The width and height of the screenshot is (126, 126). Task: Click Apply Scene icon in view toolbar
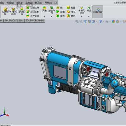[117, 21]
